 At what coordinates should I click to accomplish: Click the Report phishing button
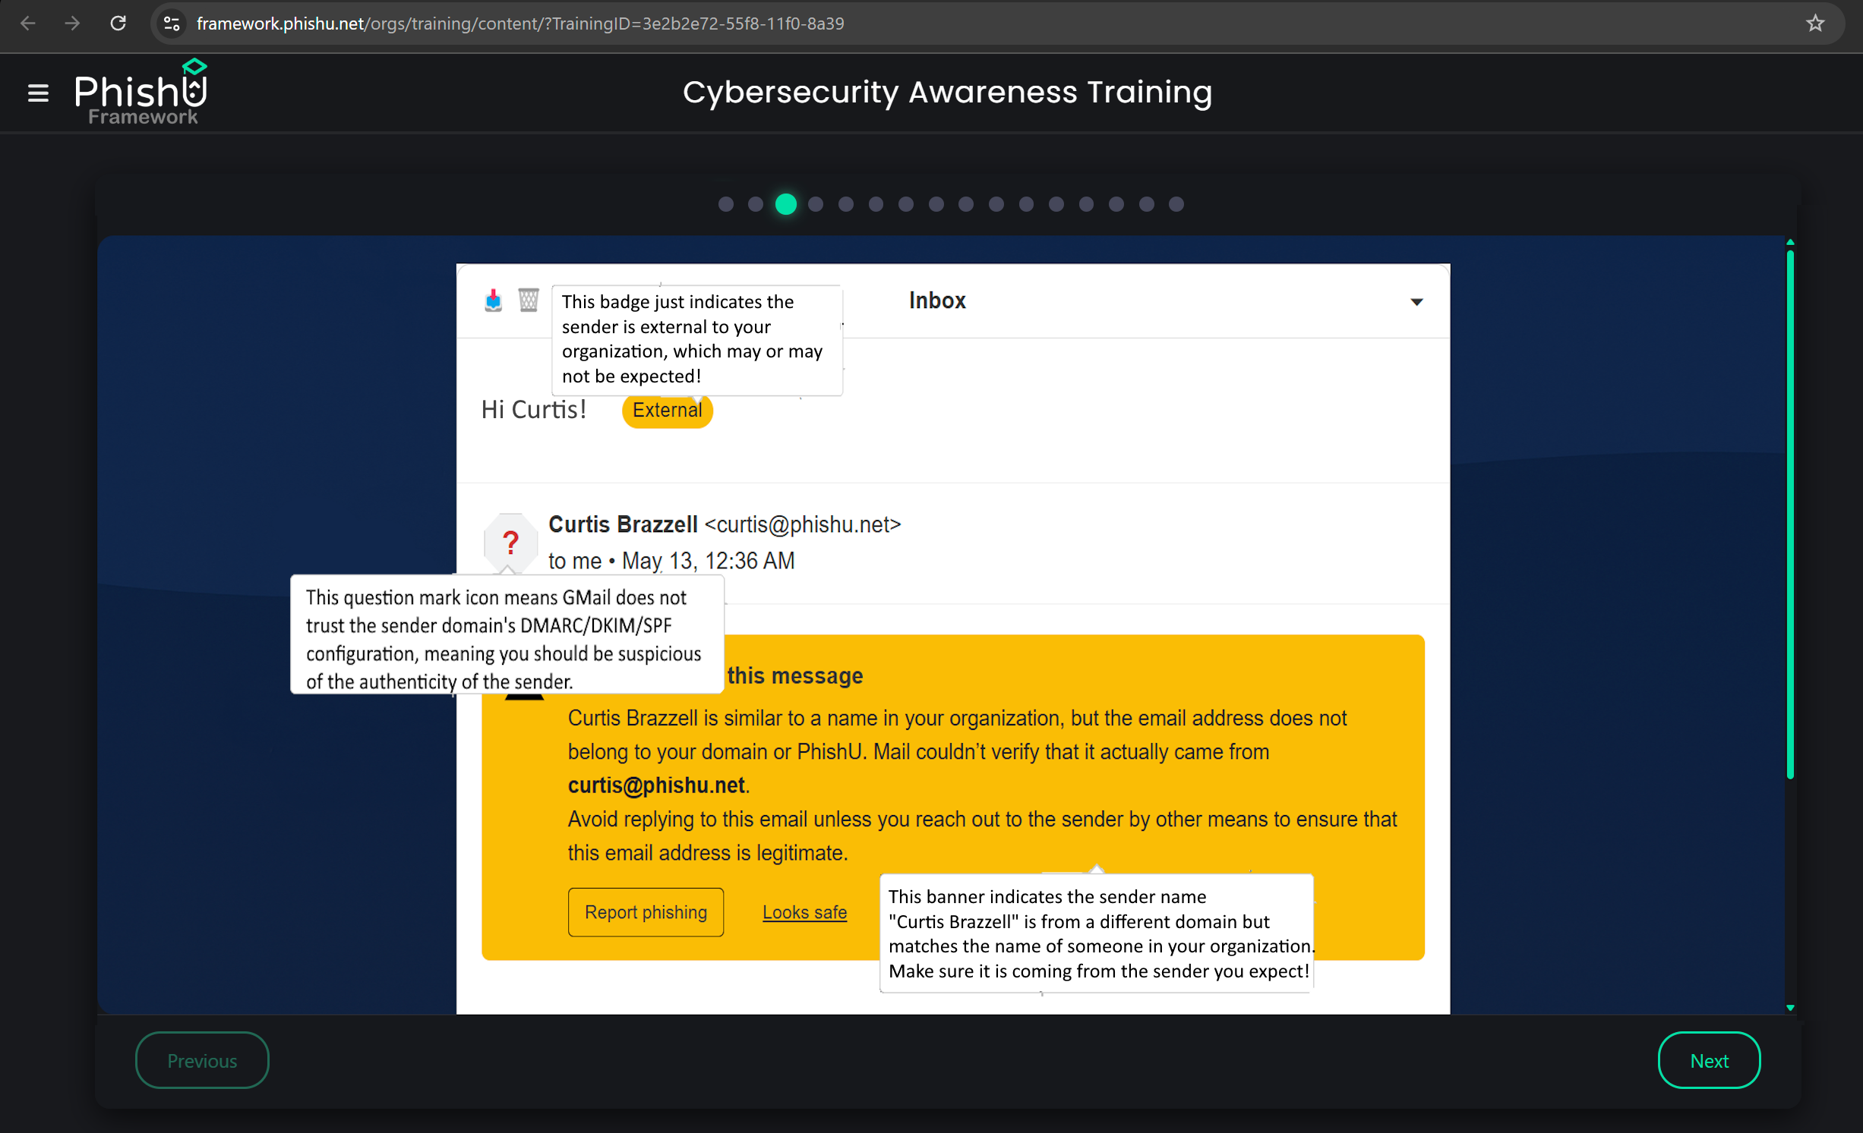coord(646,912)
